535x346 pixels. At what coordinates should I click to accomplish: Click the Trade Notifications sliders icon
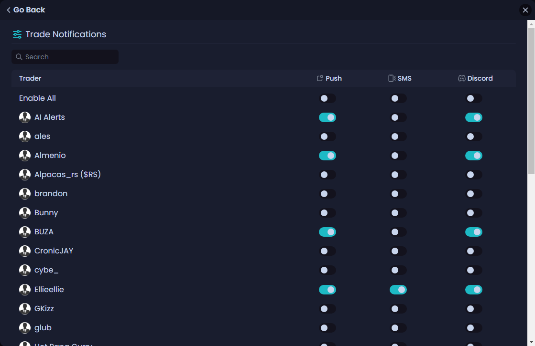click(x=17, y=34)
